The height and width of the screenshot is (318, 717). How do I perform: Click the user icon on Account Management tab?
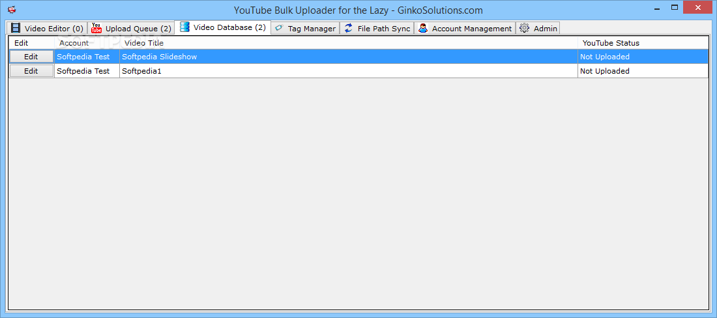(423, 28)
